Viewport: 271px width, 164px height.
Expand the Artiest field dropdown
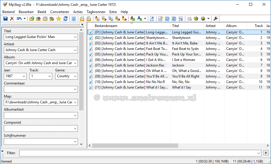tap(75, 50)
